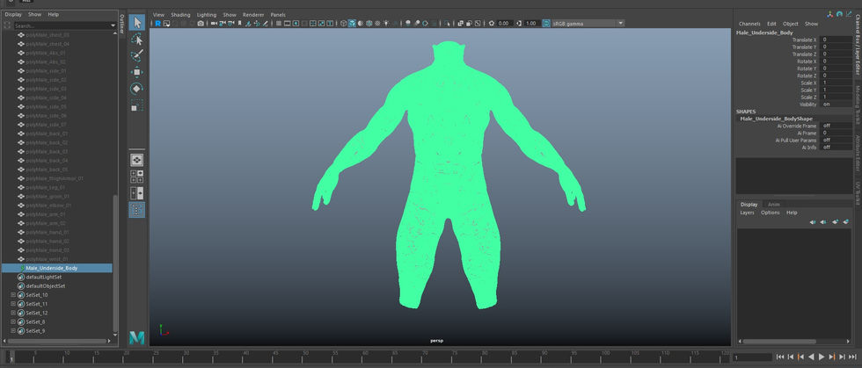Select defaultLightSet in Outliner

(x=44, y=278)
